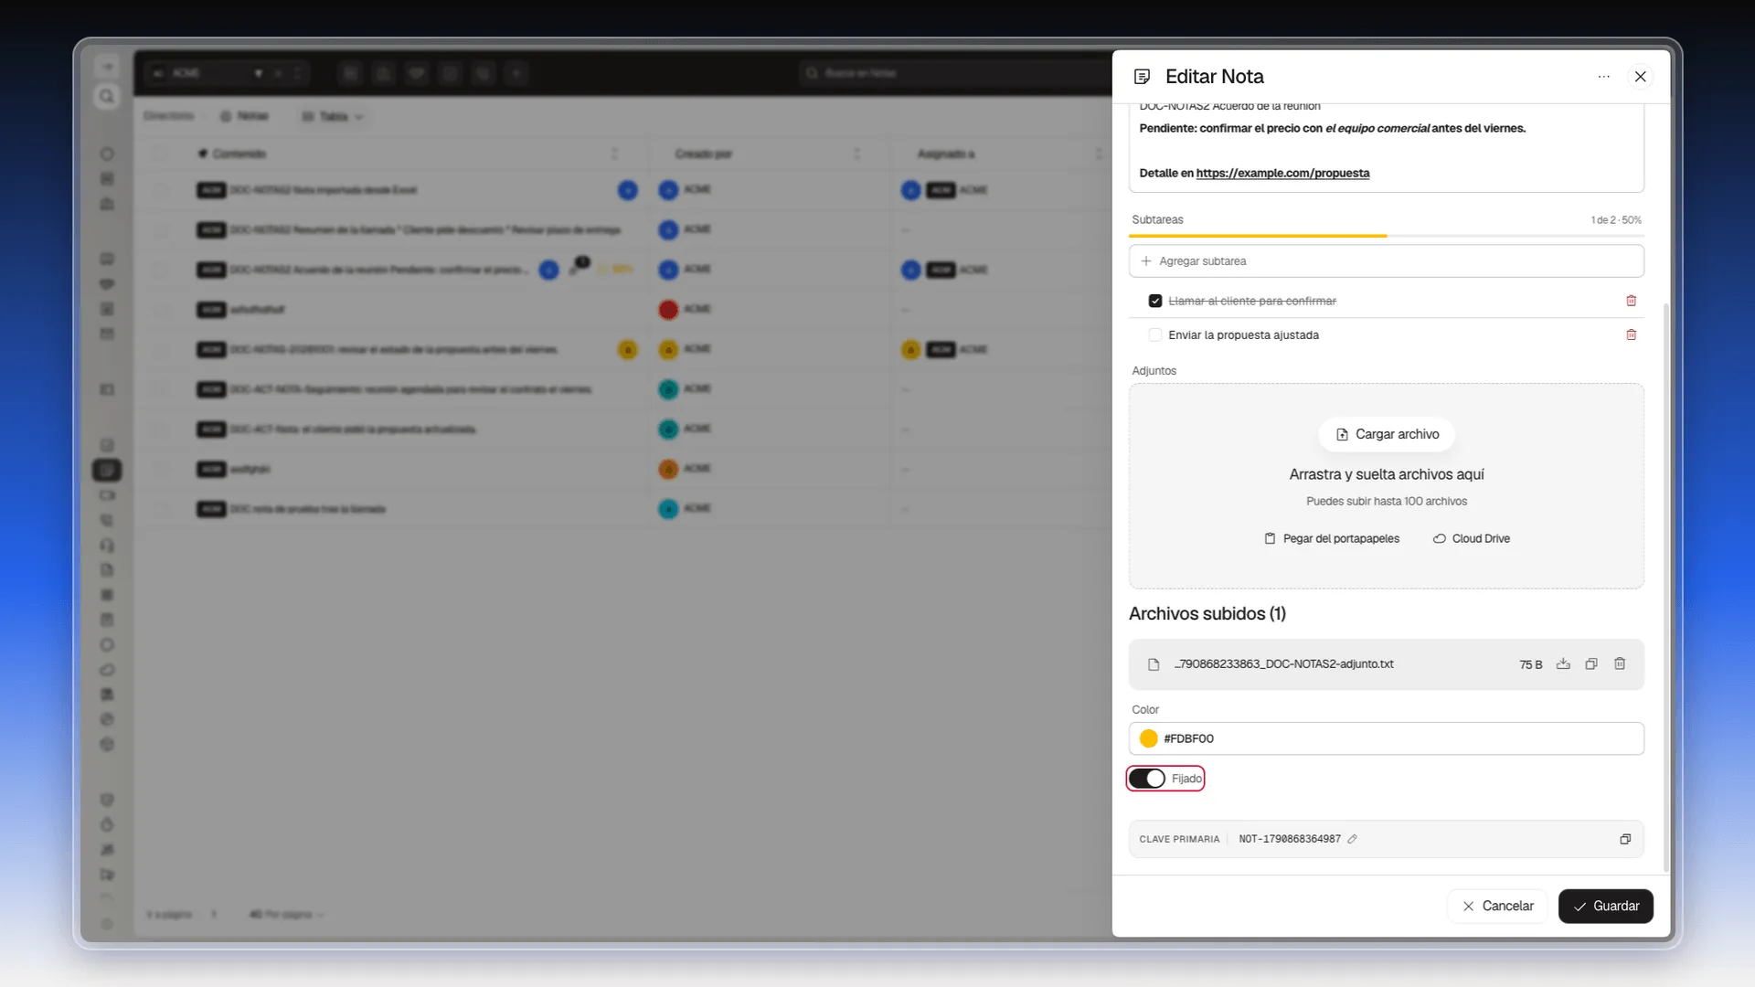Open the Tabla view dropdown in the background window
Screen dimensions: 1755x987
pos(333,117)
